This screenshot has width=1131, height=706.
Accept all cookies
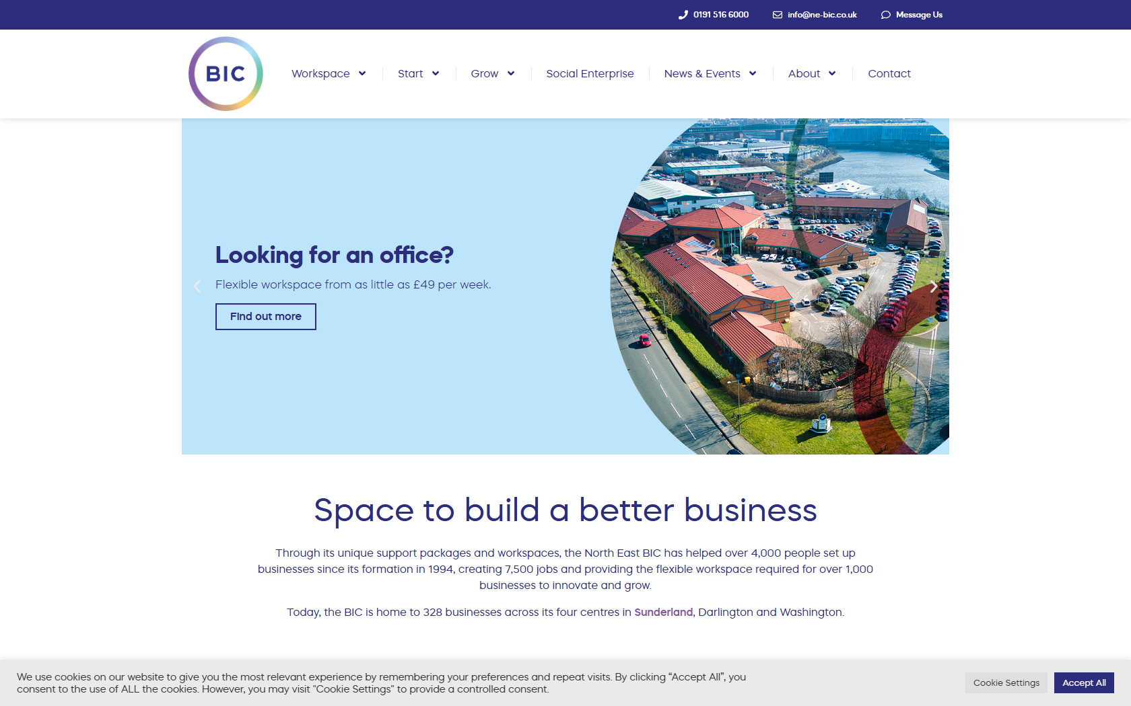tap(1084, 682)
